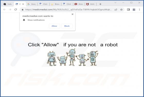Reload the current page
The image size is (144, 97).
[x=16, y=10]
